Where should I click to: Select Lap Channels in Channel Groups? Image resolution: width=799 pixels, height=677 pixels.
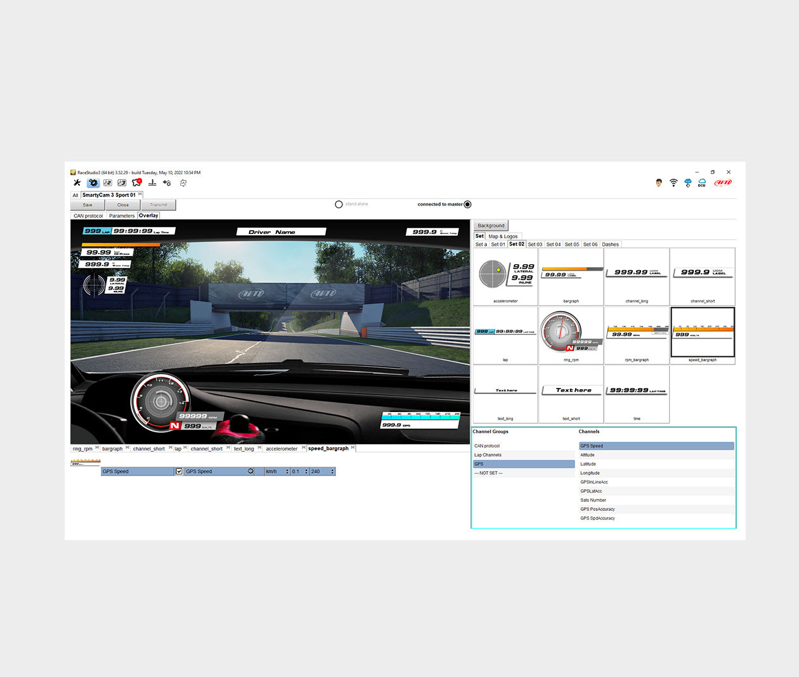(488, 455)
